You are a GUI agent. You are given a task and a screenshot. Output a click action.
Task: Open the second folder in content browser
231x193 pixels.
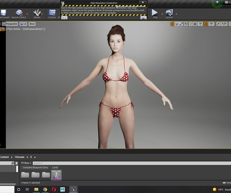35,175
